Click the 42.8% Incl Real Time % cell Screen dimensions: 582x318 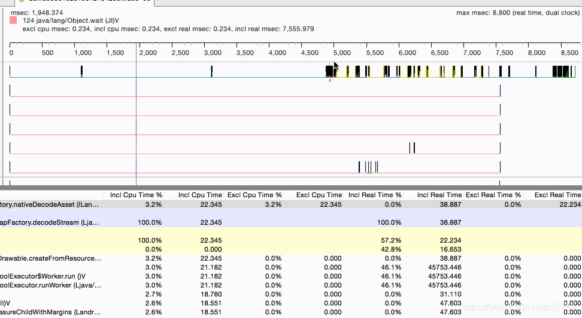coord(391,249)
